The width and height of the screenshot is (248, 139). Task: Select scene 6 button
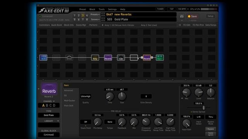(79, 20)
